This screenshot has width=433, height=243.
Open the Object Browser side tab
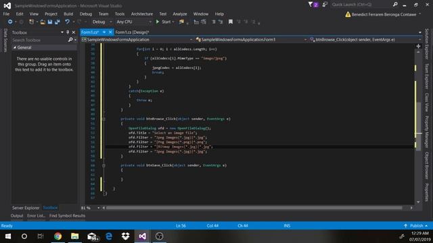click(427, 165)
